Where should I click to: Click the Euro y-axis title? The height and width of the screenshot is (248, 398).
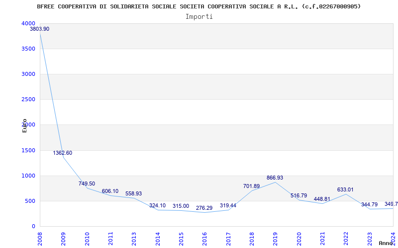(24, 125)
